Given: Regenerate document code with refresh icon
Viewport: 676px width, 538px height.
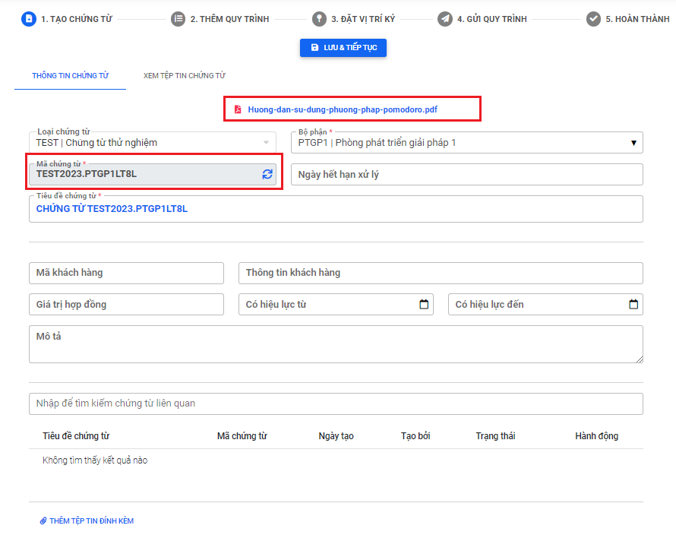Looking at the screenshot, I should point(267,174).
